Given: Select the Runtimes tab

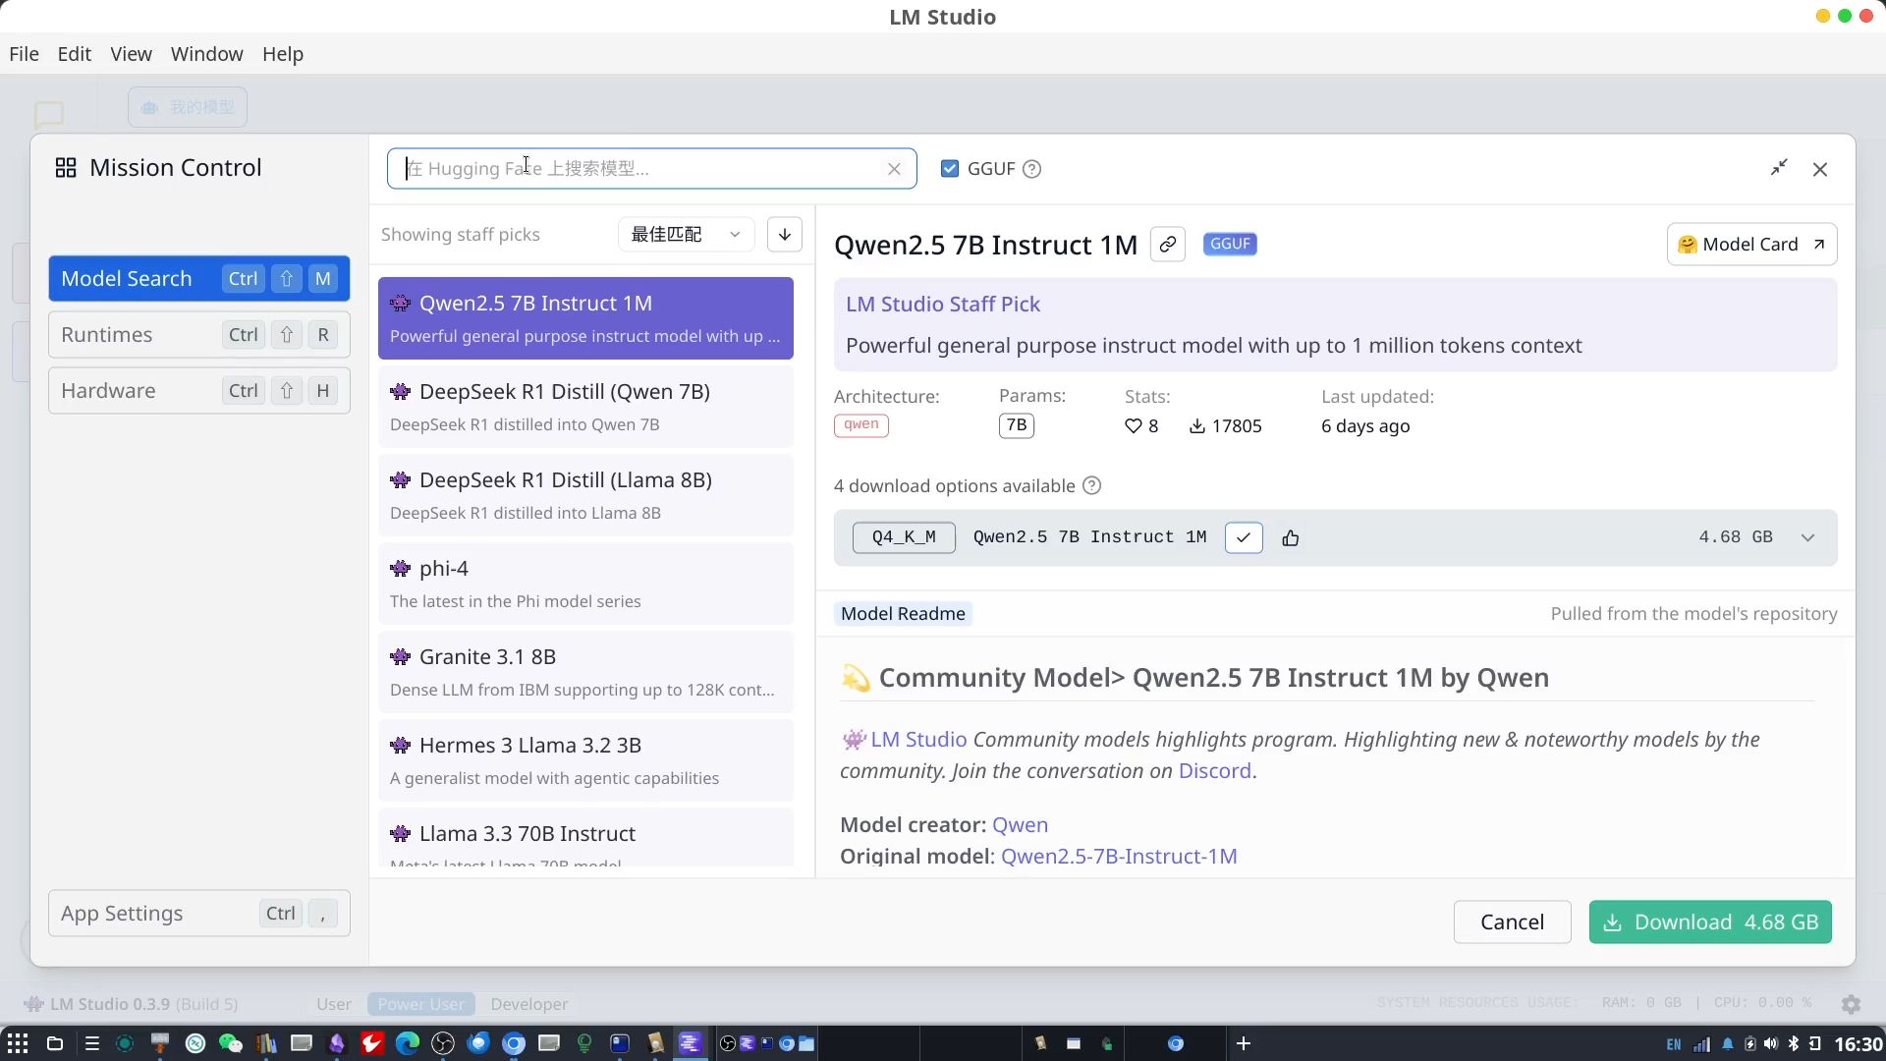Looking at the screenshot, I should click(198, 335).
